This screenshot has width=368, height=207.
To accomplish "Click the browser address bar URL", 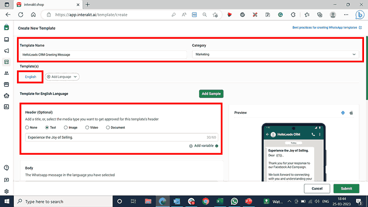I will click(91, 14).
